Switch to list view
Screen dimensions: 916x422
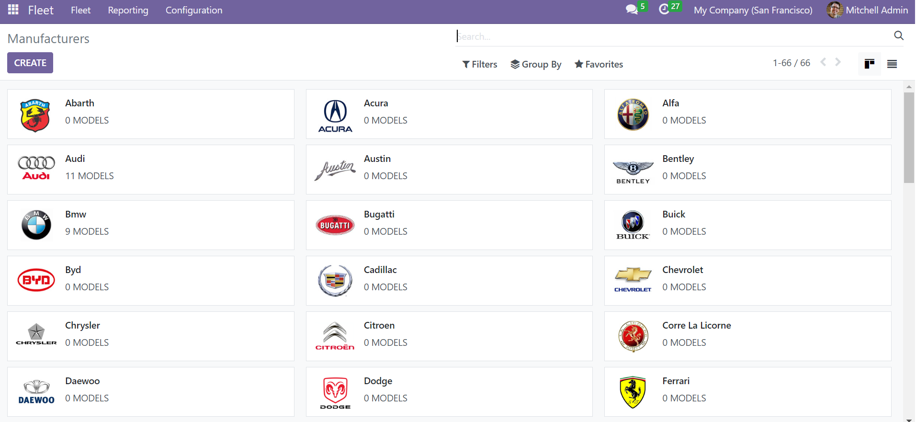click(892, 64)
